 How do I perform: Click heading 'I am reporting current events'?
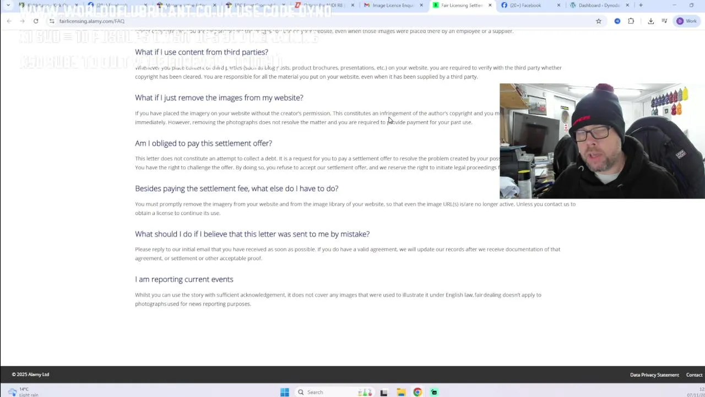coord(184,280)
